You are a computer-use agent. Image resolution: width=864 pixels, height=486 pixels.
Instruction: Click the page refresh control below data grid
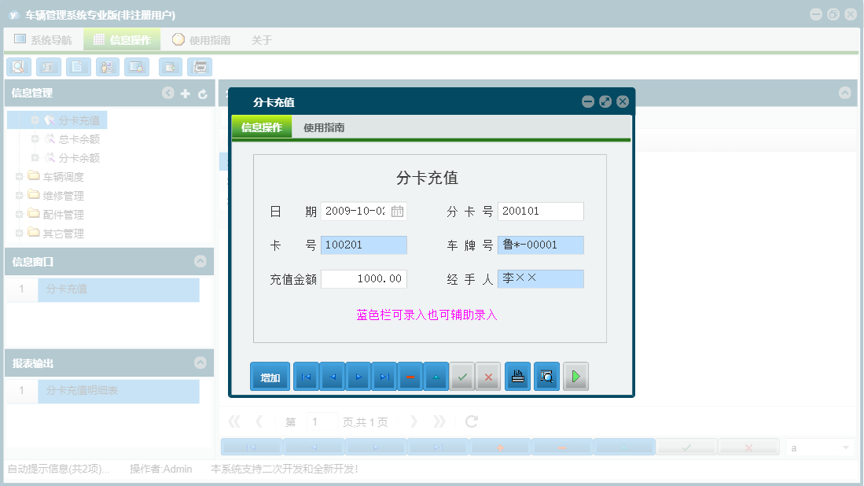click(470, 421)
